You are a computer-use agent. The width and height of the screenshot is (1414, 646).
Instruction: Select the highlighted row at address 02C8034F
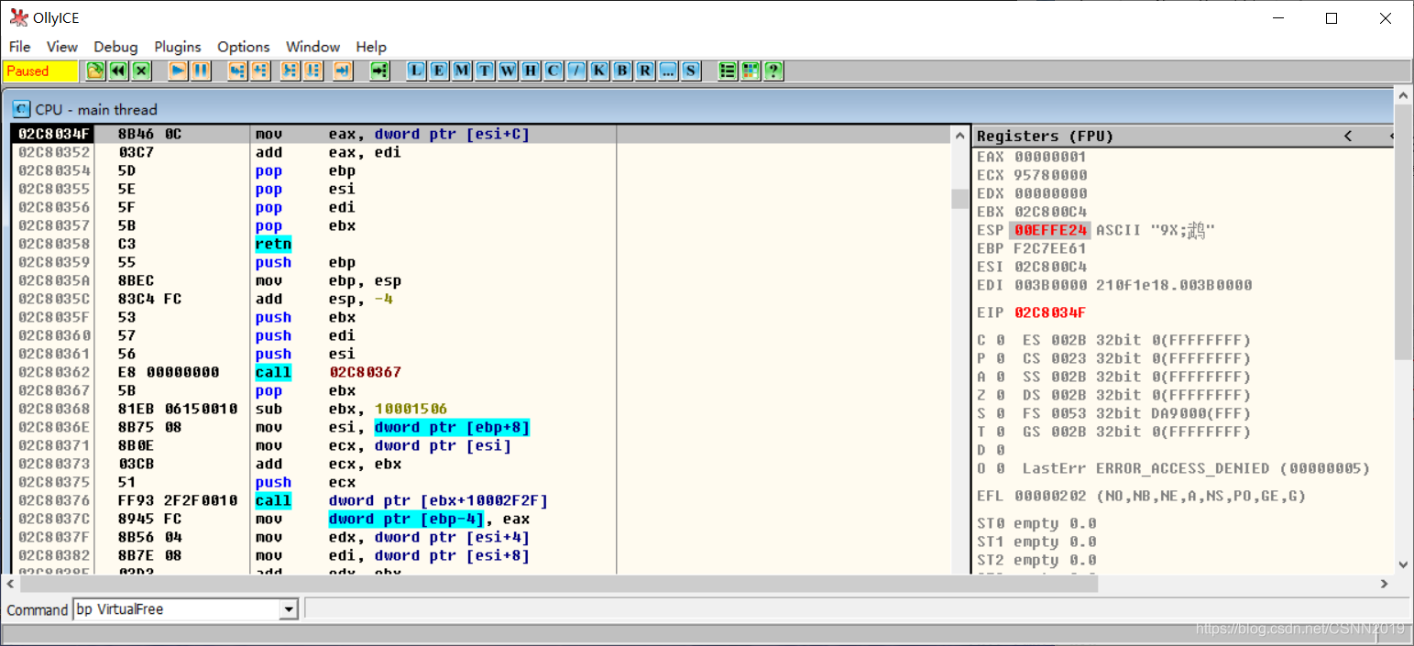[x=482, y=135]
